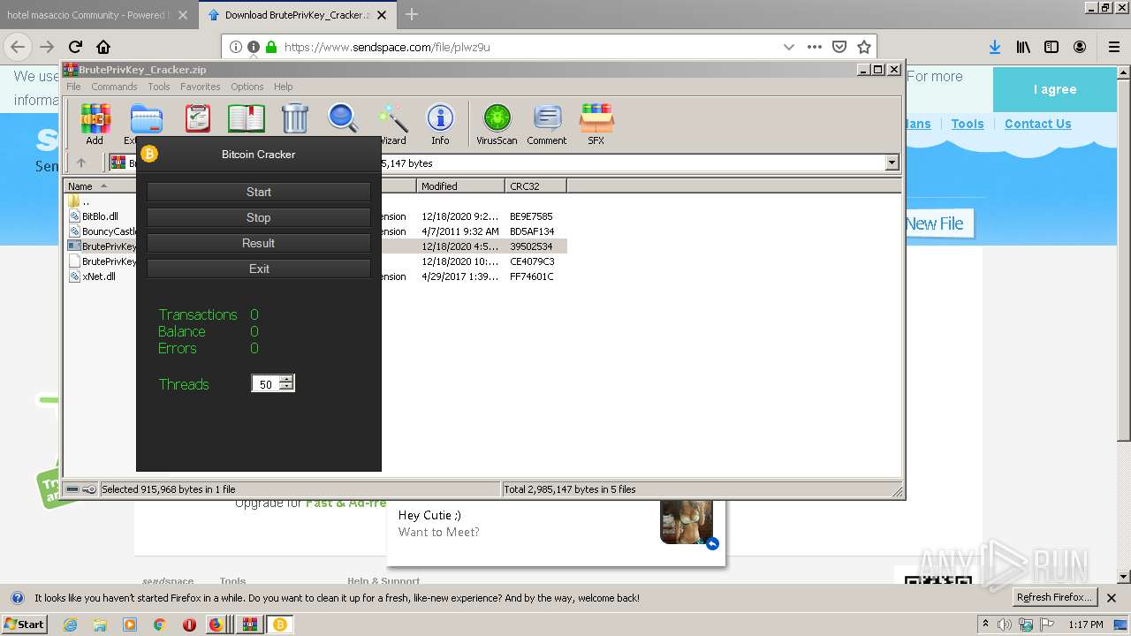Open Firefox account icon

1080,47
